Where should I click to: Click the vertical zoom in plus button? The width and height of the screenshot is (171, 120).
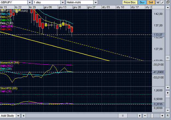point(168,93)
